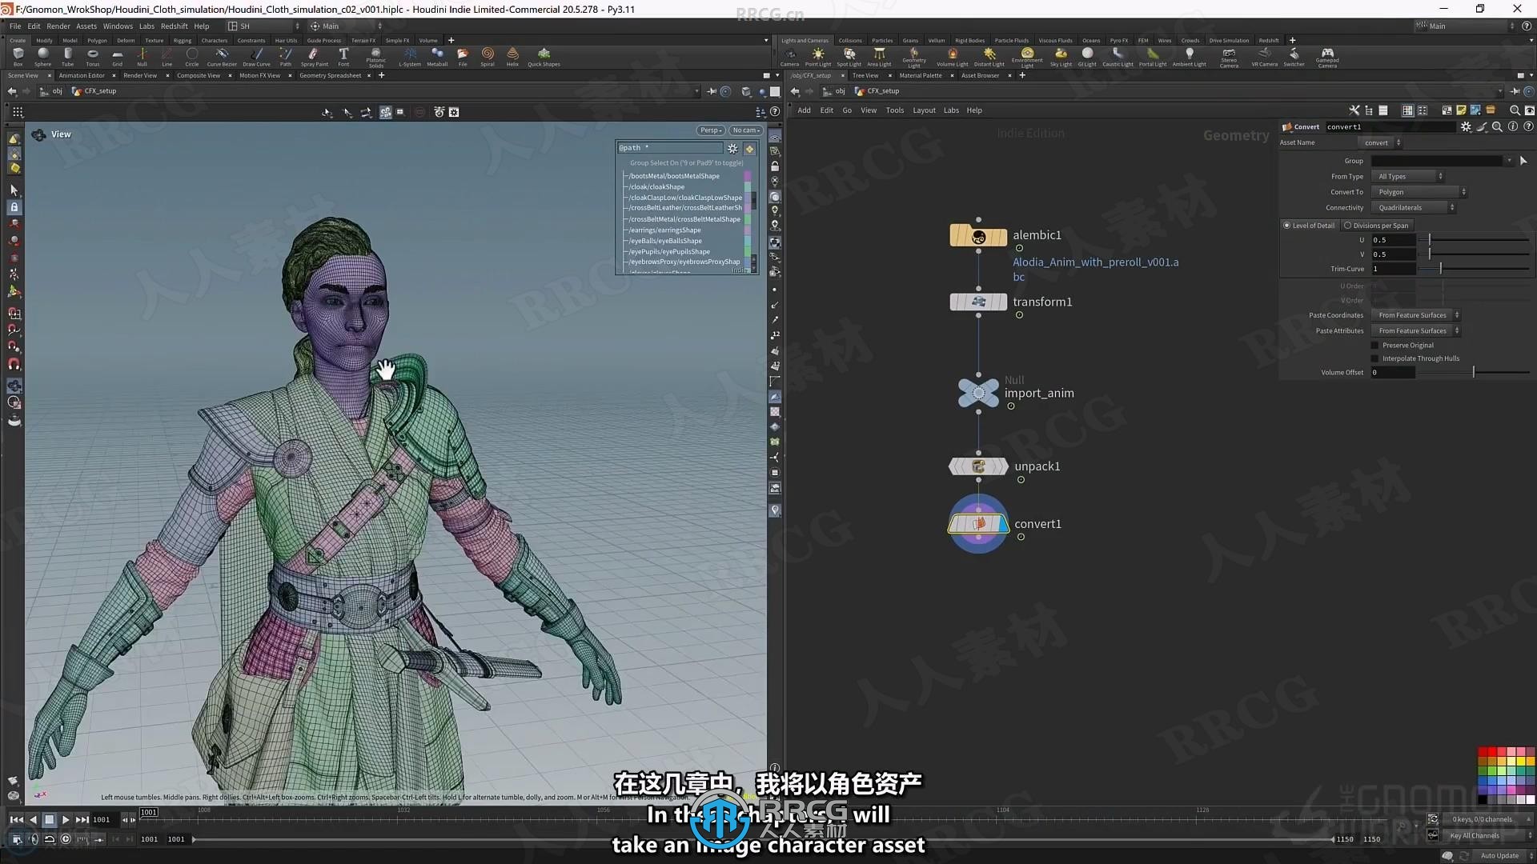Select the Spiral shelf tool
Viewport: 1537px width, 864px height.
tap(488, 57)
